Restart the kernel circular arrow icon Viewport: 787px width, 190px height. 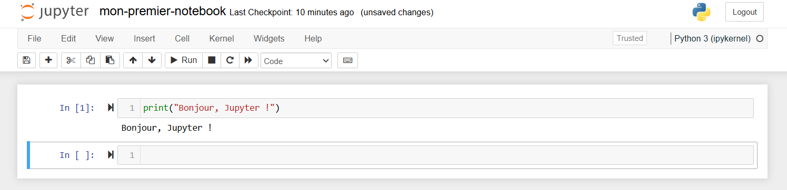click(x=230, y=60)
